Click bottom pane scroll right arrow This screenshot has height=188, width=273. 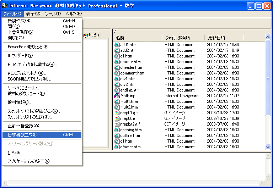tap(262, 183)
